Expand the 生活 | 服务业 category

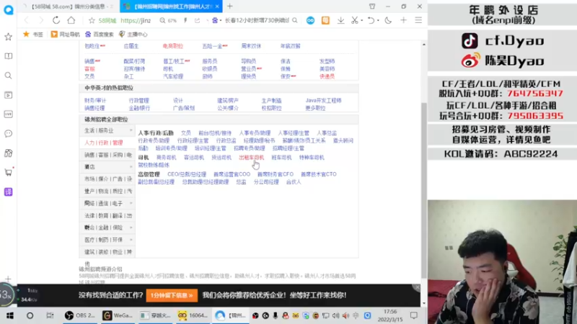[107, 130]
